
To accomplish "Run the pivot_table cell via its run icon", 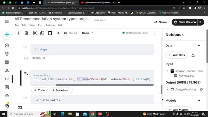I will (26, 73).
